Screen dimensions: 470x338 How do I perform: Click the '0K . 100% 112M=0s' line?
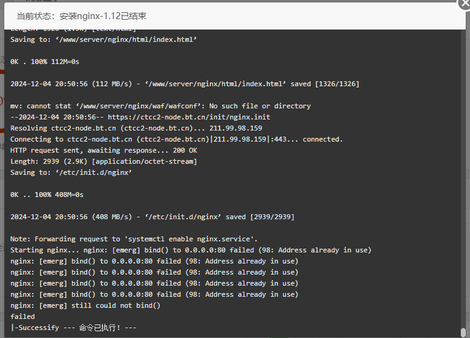point(45,62)
